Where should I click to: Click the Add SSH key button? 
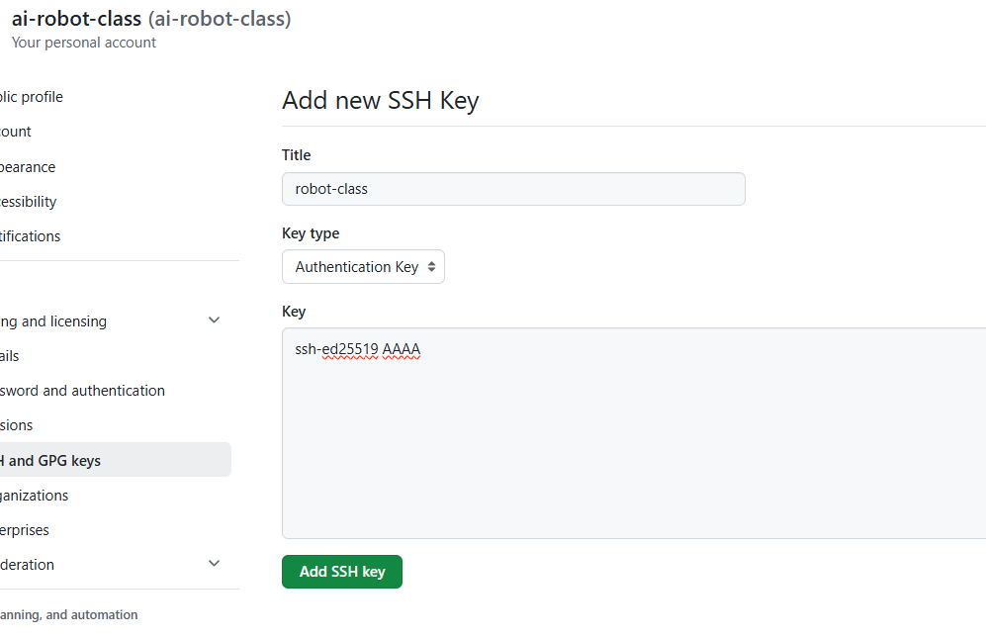tap(341, 571)
